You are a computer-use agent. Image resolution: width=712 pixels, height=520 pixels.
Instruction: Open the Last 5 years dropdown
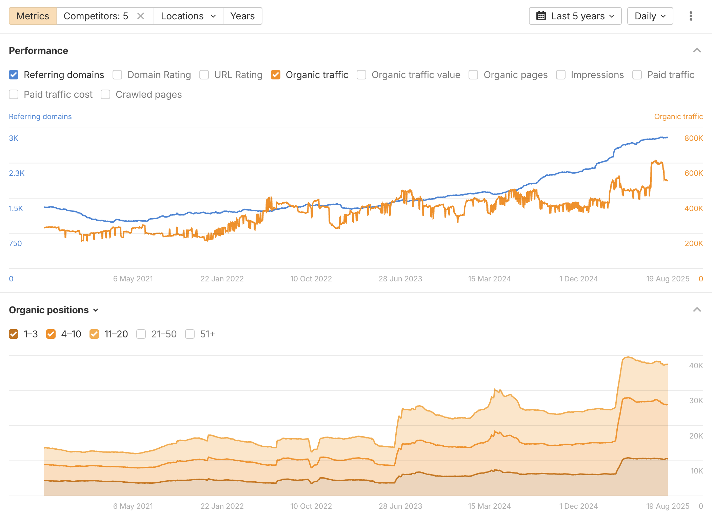[x=575, y=16]
